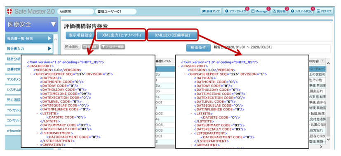
Task: Click the 評価機構報告検索 page title
Action: (86, 26)
